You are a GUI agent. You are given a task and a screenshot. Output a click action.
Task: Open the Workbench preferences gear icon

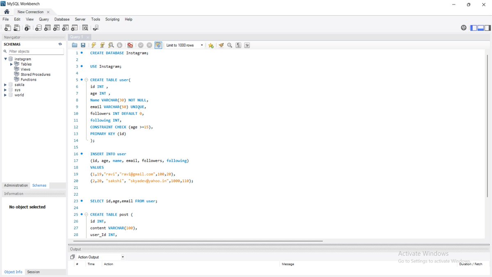pos(464,28)
